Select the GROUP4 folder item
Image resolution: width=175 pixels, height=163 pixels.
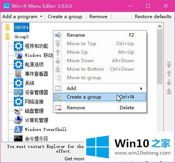[x=22, y=27]
